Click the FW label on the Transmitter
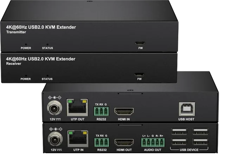The image size is (225, 159). click(141, 48)
